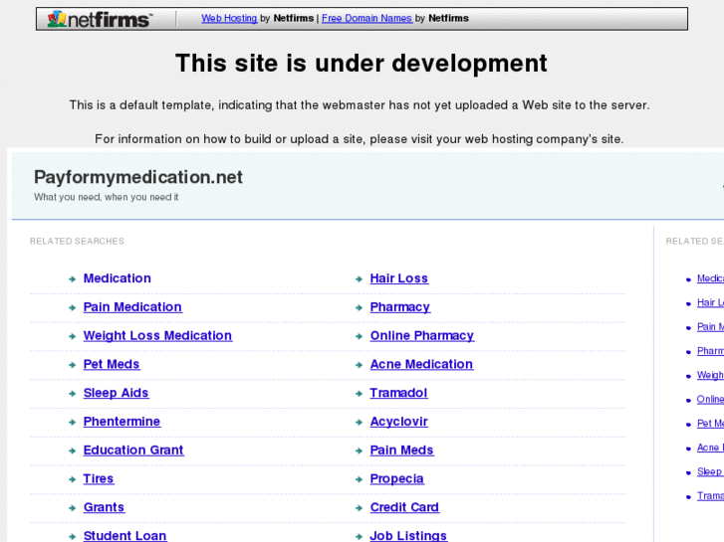Image resolution: width=724 pixels, height=542 pixels.
Task: Open the sidebar Hair link in right panel
Action: 710,302
